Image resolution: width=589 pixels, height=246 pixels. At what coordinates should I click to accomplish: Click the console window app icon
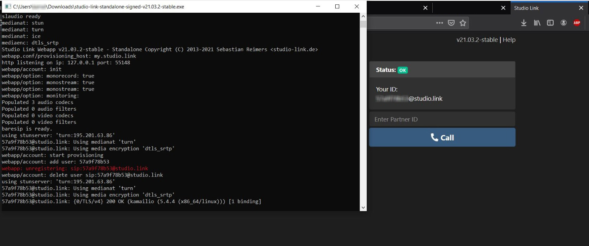[x=8, y=6]
